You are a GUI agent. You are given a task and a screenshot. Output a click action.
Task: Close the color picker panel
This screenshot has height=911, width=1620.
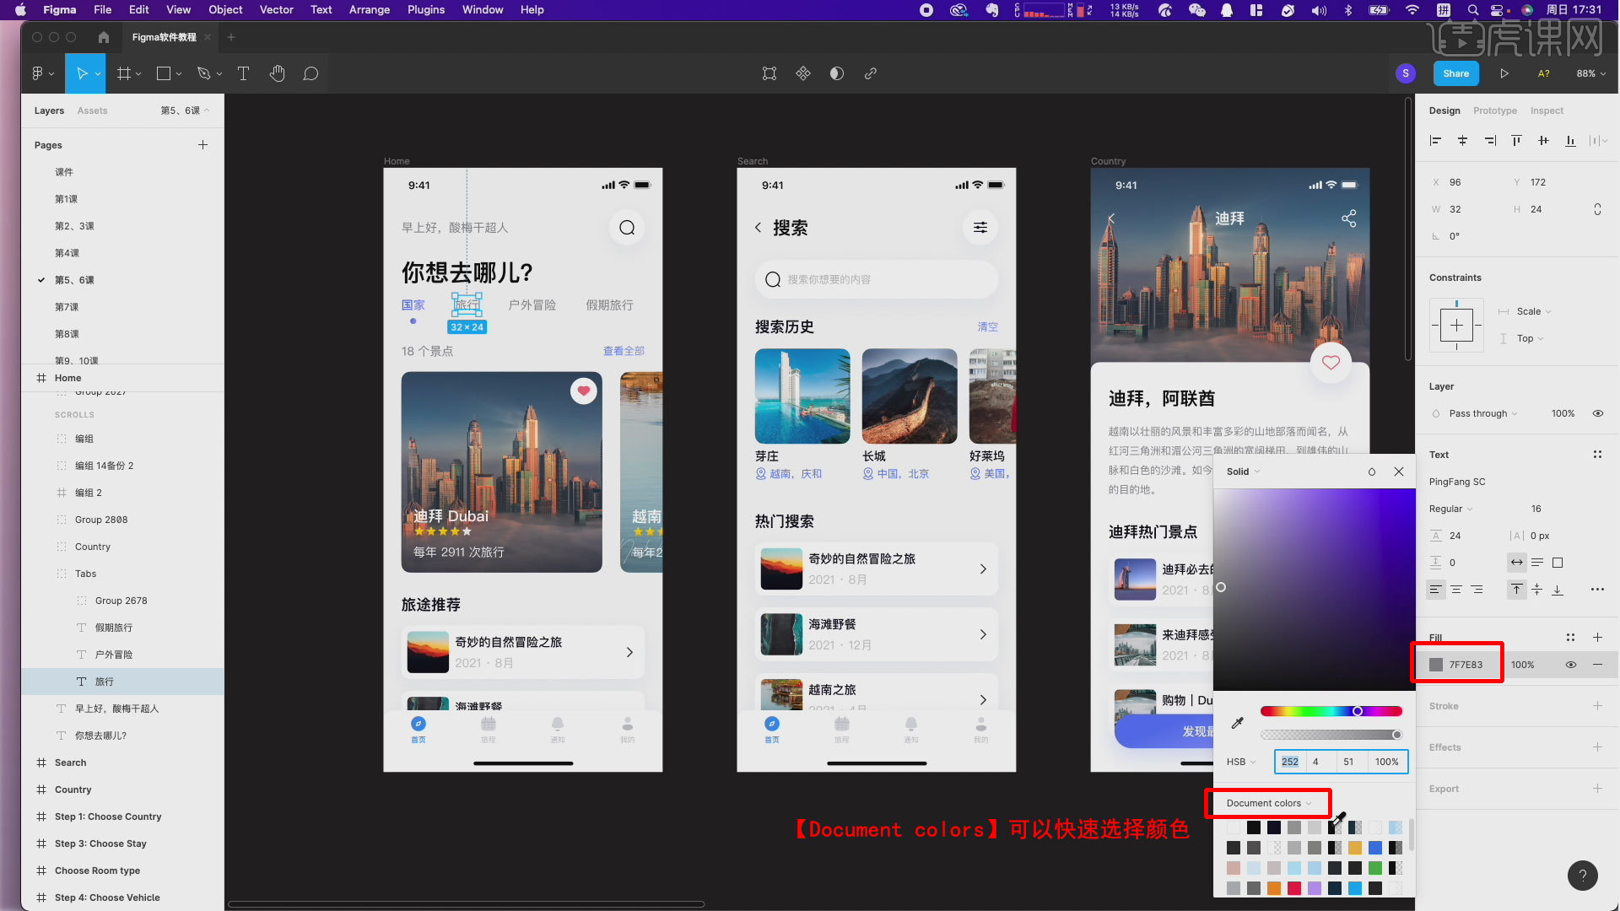coord(1399,472)
